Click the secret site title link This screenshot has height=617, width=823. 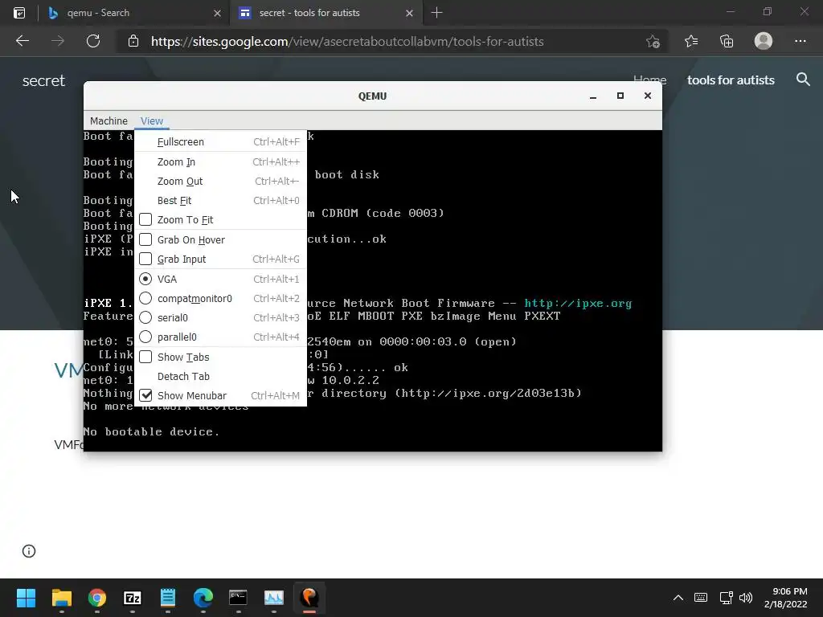pyautogui.click(x=43, y=80)
